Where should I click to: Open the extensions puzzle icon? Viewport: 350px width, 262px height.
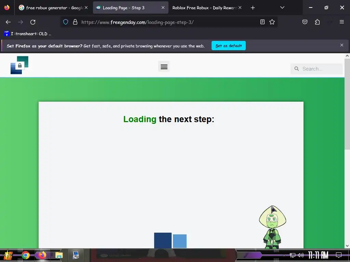(317, 22)
